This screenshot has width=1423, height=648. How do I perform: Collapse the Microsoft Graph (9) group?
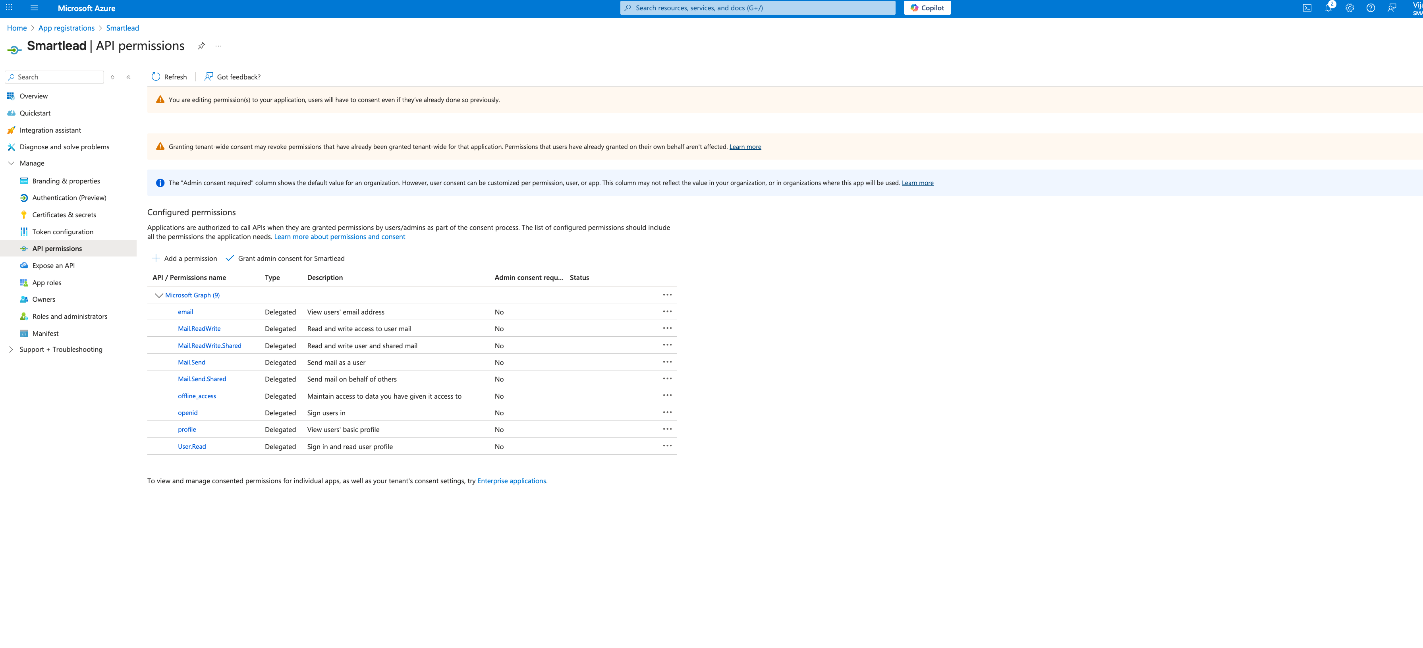pyautogui.click(x=158, y=295)
